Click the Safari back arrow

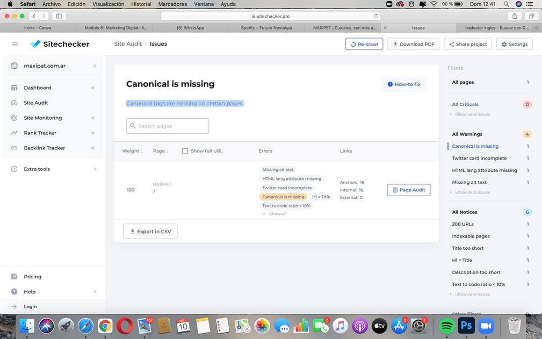pyautogui.click(x=34, y=16)
